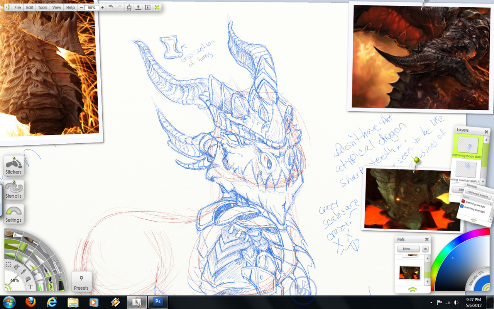Click the 50% zoom level field
494x309 pixels.
click(x=92, y=7)
